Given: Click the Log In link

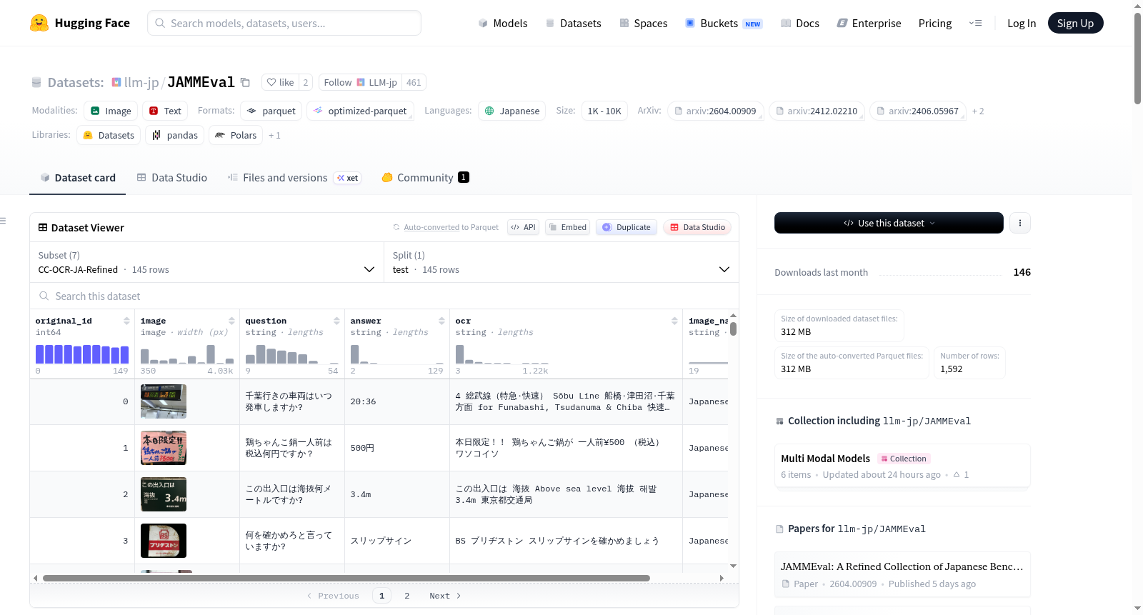Looking at the screenshot, I should 1022,23.
